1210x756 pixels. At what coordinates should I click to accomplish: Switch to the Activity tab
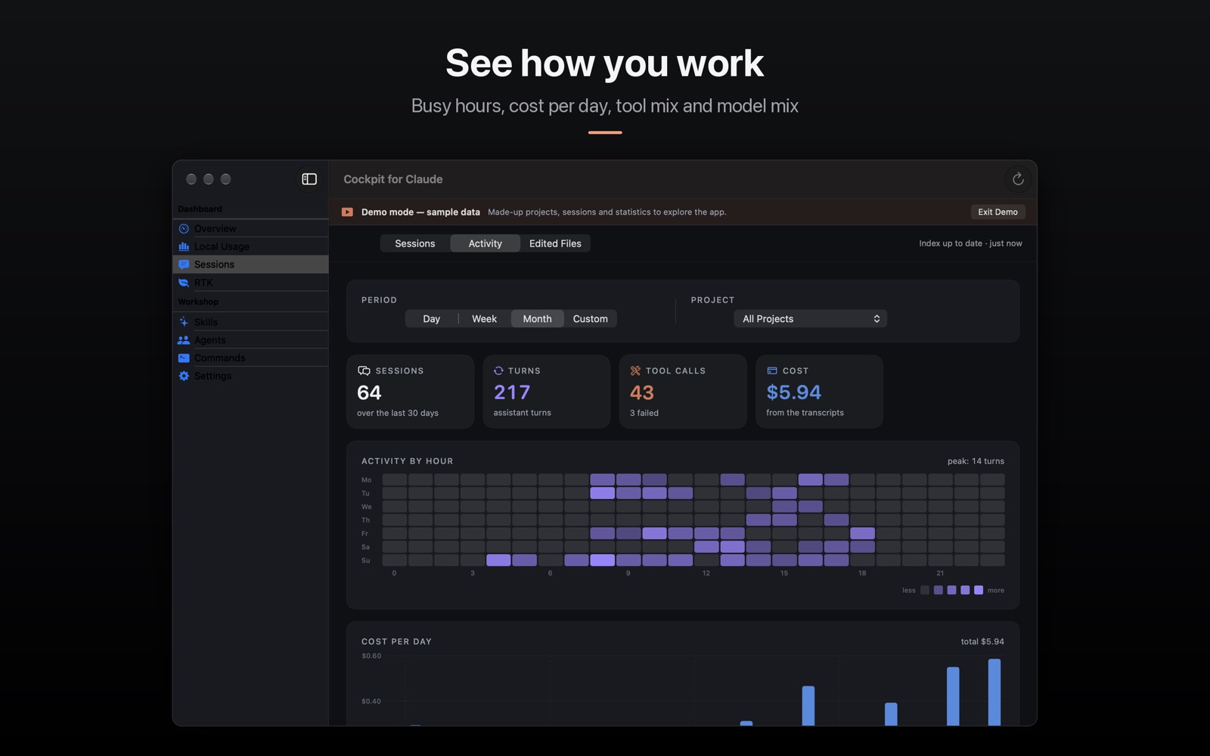coord(485,243)
